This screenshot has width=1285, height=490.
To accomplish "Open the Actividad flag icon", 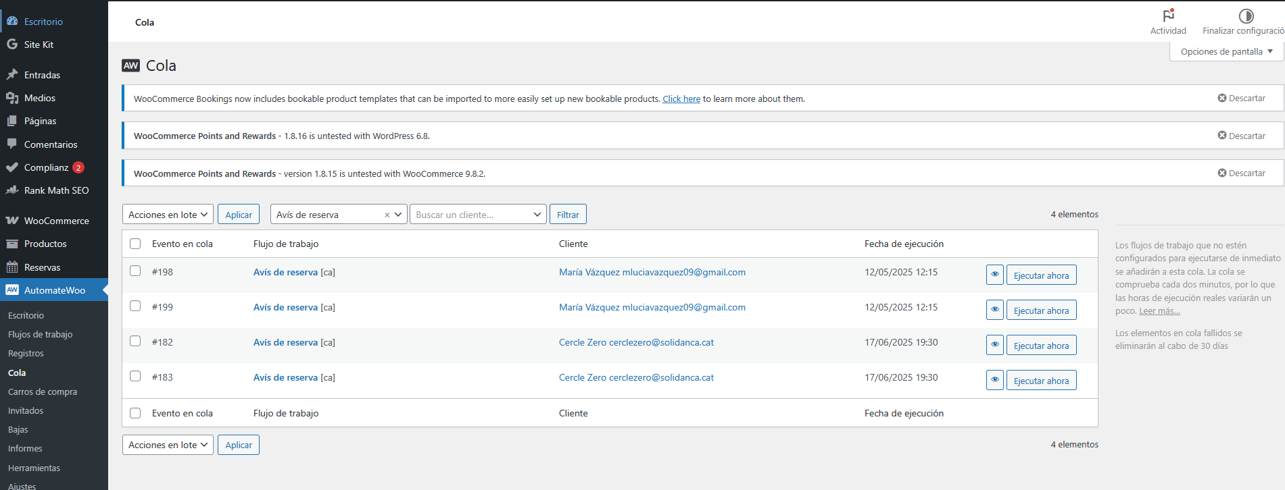I will click(1168, 16).
